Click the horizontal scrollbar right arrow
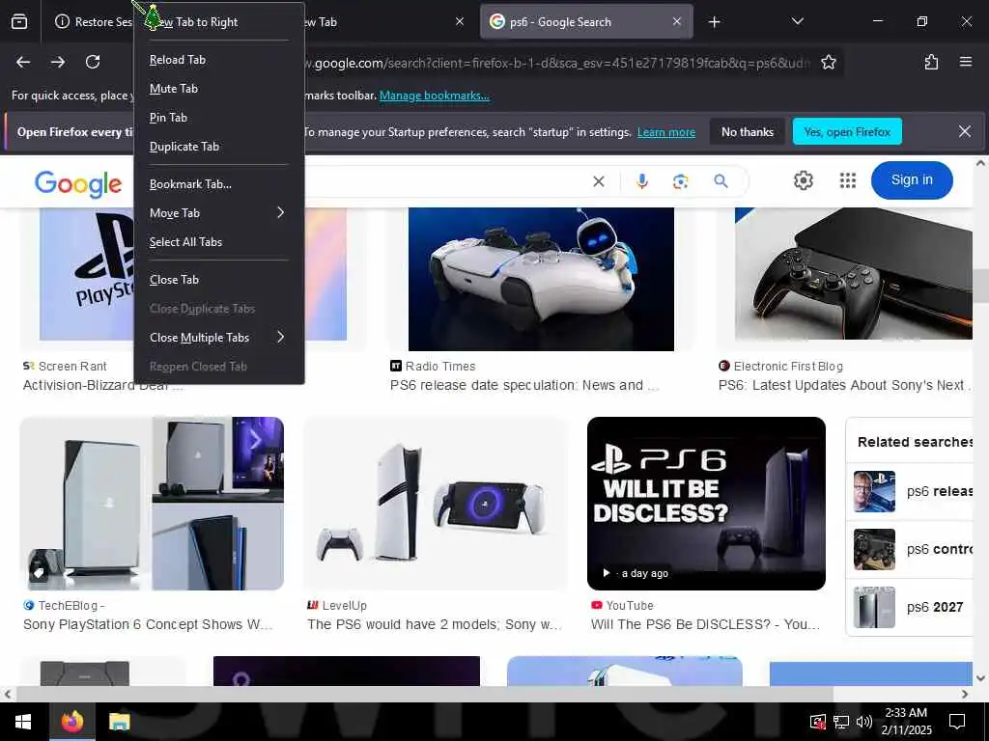 pos(965,694)
